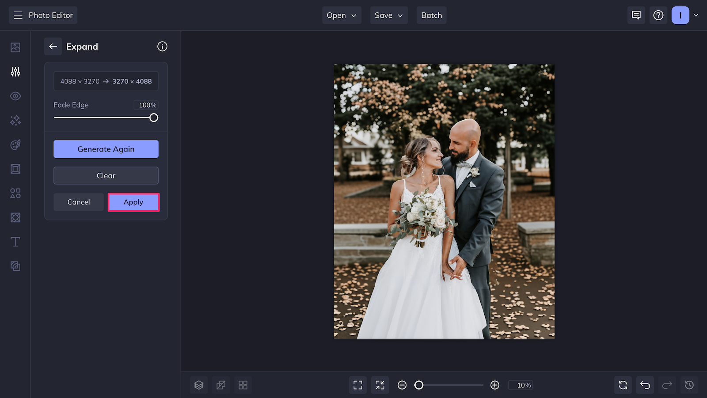The image size is (707, 398).
Task: Click the Expand panel info icon
Action: click(162, 46)
